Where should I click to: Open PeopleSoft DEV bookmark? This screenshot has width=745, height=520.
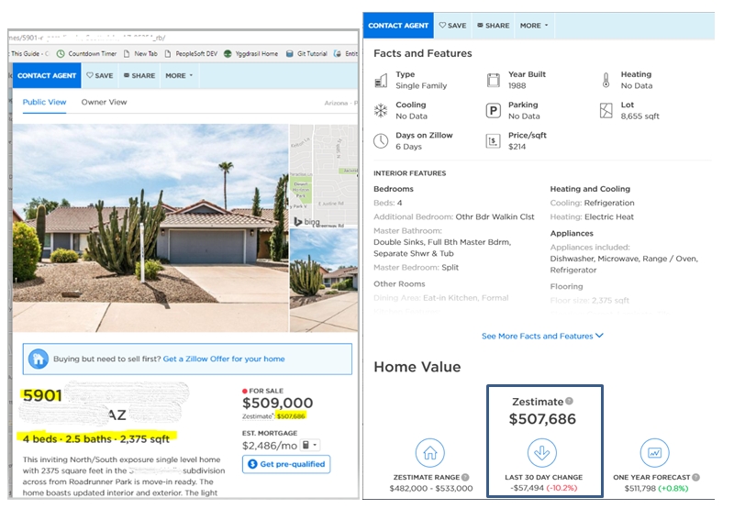point(191,54)
